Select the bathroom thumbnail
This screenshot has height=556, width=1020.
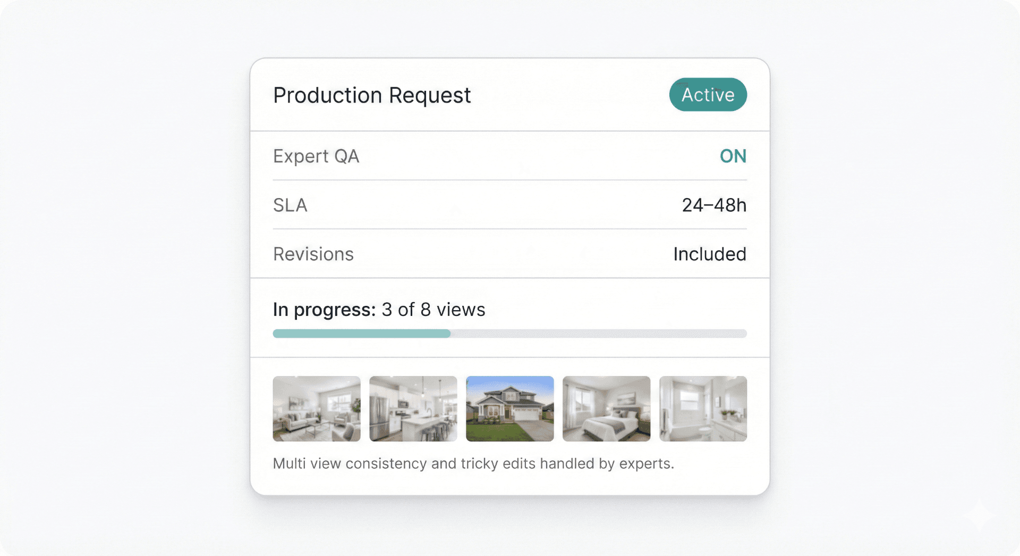[x=703, y=408]
